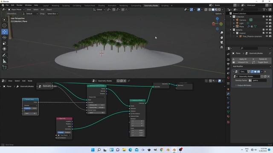Click the Density Factor attribute field 'palms'
The height and width of the screenshot is (153, 273).
tap(259, 80)
